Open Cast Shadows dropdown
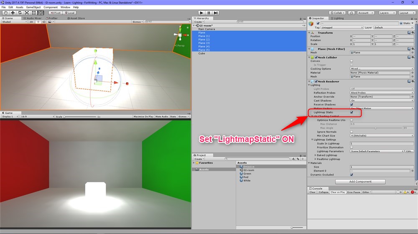The image size is (418, 234). [382, 101]
